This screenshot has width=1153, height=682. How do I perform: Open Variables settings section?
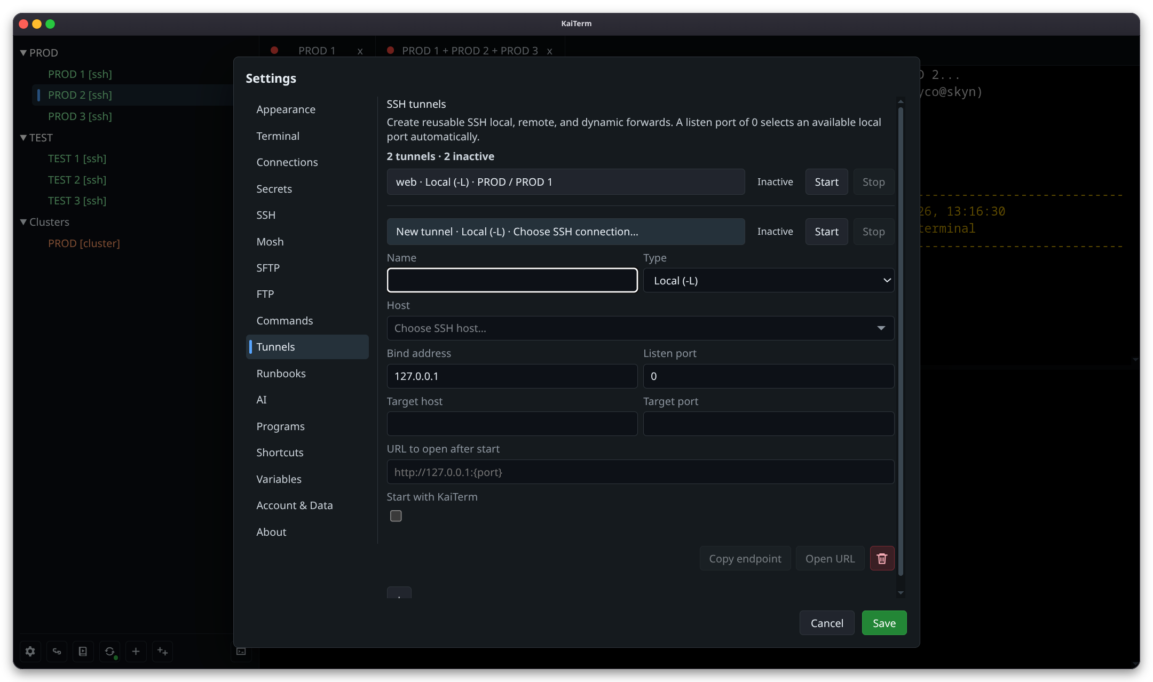click(x=307, y=479)
